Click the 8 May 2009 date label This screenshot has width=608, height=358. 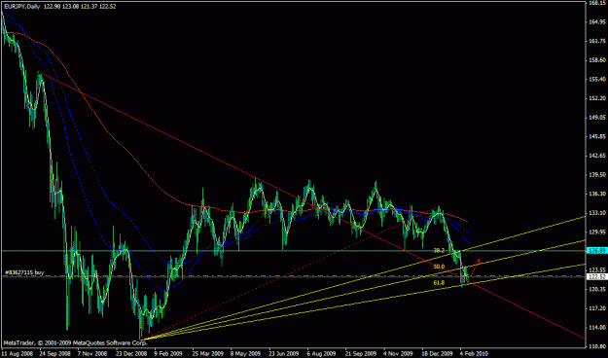click(x=245, y=354)
